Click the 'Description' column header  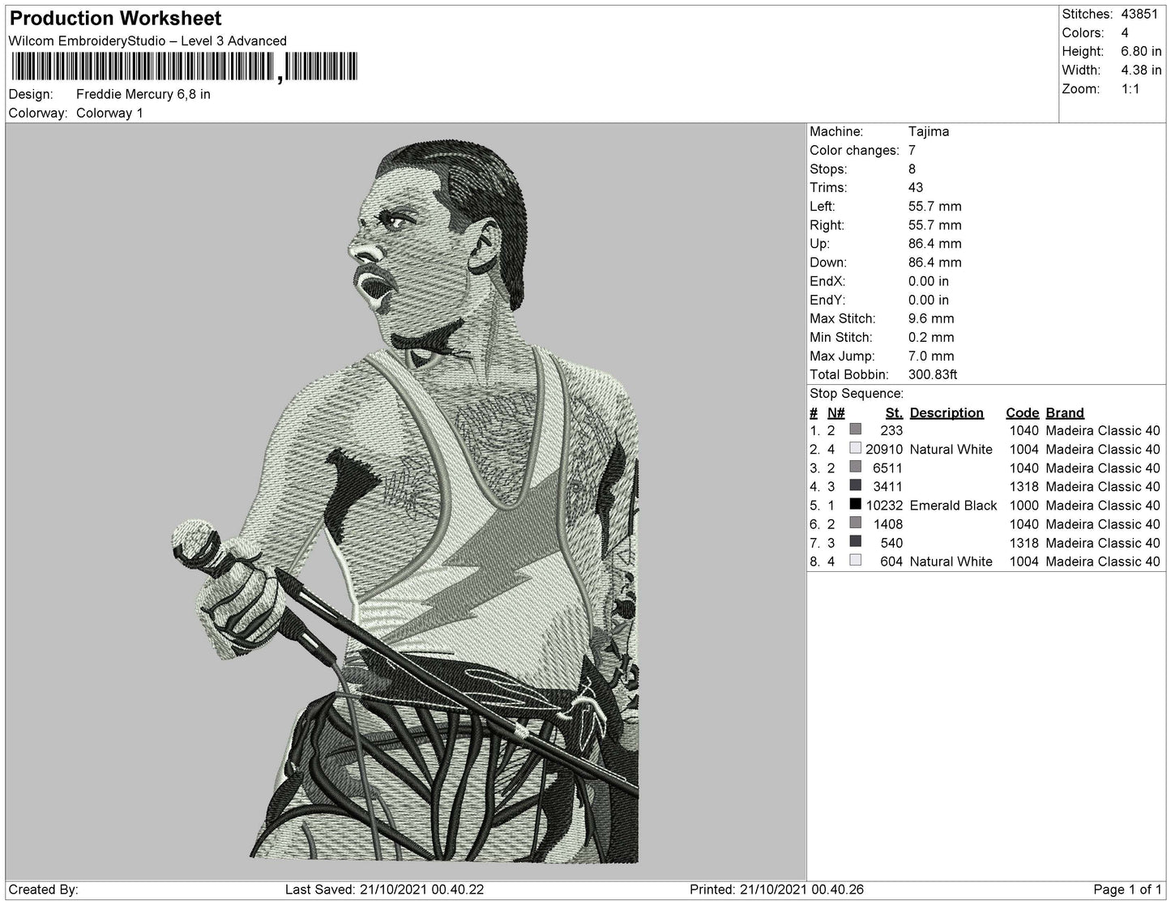click(x=947, y=412)
